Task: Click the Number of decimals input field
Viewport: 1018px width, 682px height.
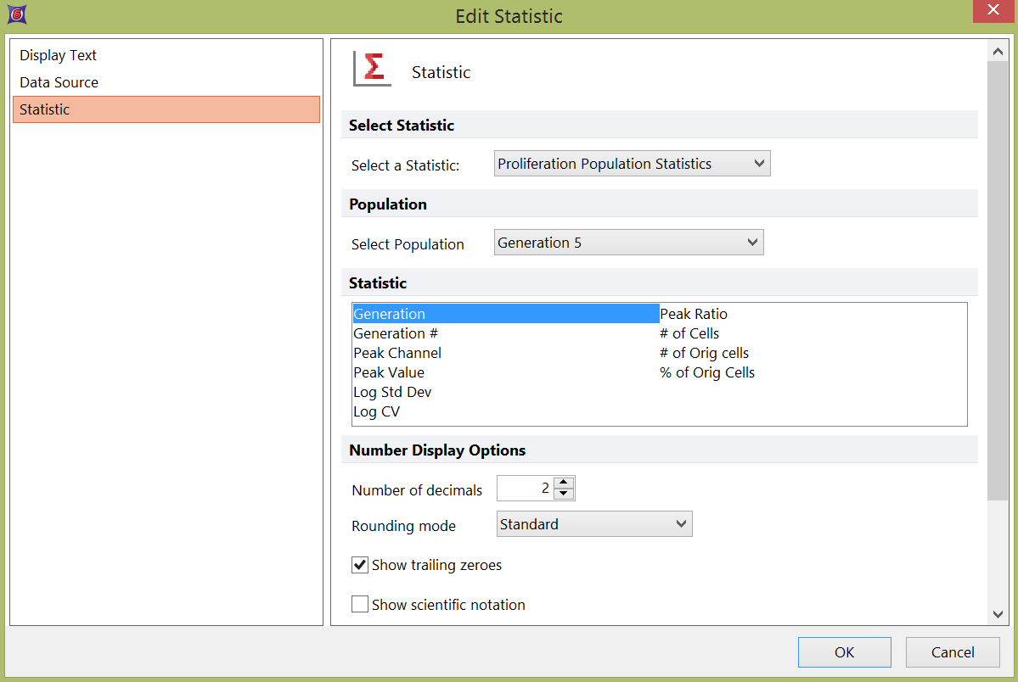Action: click(x=524, y=489)
